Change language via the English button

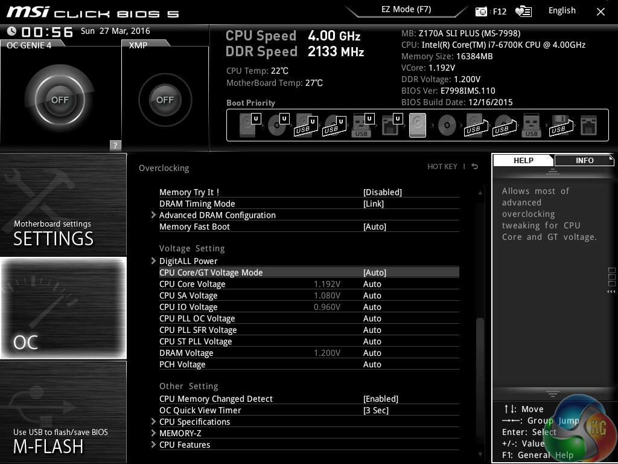[562, 11]
